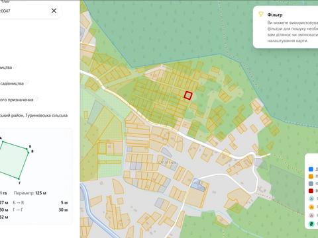The image size is (318, 238).
Task: Click the parcel shape diagram in the left panel
Action: click(x=14, y=160)
